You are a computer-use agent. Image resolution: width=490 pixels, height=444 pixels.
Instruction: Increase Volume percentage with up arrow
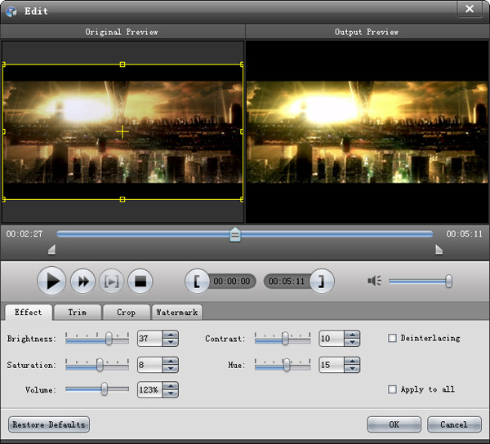pos(171,386)
